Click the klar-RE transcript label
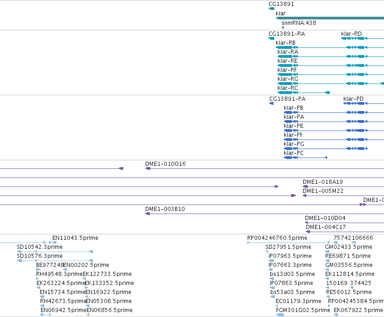 (x=287, y=61)
